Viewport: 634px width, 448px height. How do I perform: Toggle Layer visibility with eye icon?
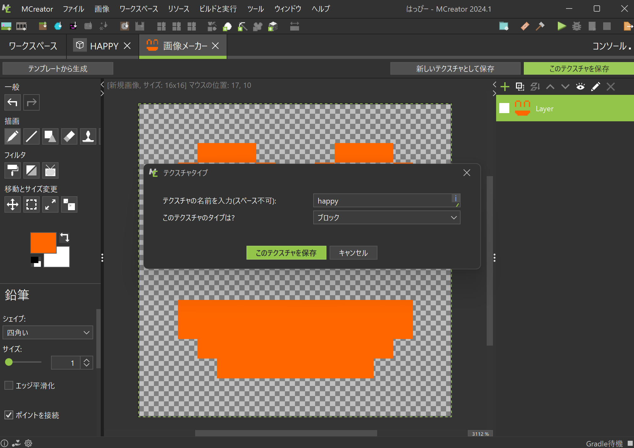(x=580, y=87)
